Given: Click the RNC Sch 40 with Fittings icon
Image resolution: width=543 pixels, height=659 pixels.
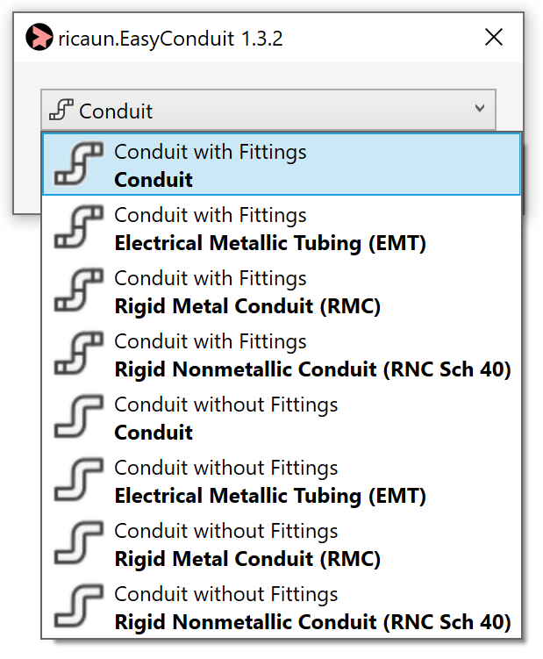Looking at the screenshot, I should [78, 355].
